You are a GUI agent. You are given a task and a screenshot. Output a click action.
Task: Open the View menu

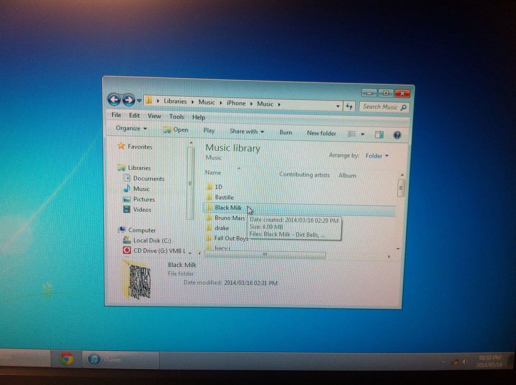pos(154,116)
